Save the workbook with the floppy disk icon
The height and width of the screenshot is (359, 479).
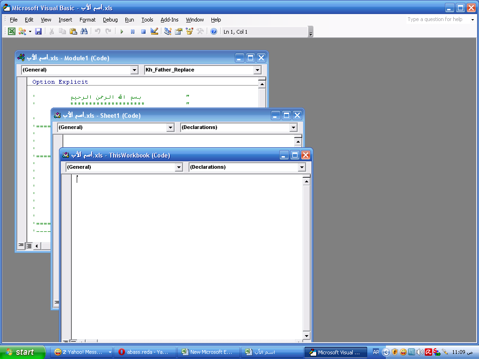(38, 31)
